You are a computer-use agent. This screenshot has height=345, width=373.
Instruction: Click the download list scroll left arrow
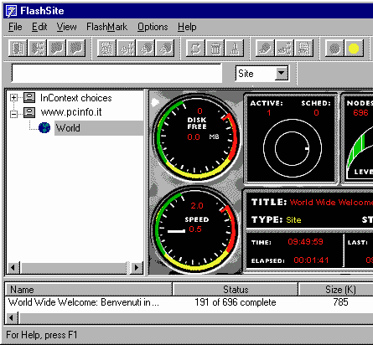pos(11,317)
